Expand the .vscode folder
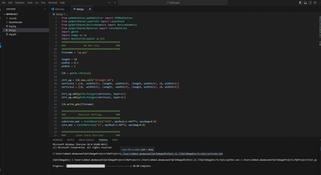Viewport: 321px width, 175px height. 7,18
